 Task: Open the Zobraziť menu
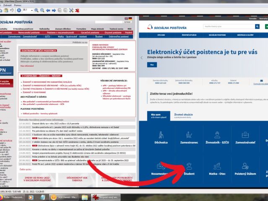(8, 5)
